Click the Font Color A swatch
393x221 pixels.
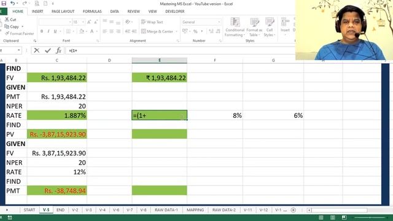point(91,31)
